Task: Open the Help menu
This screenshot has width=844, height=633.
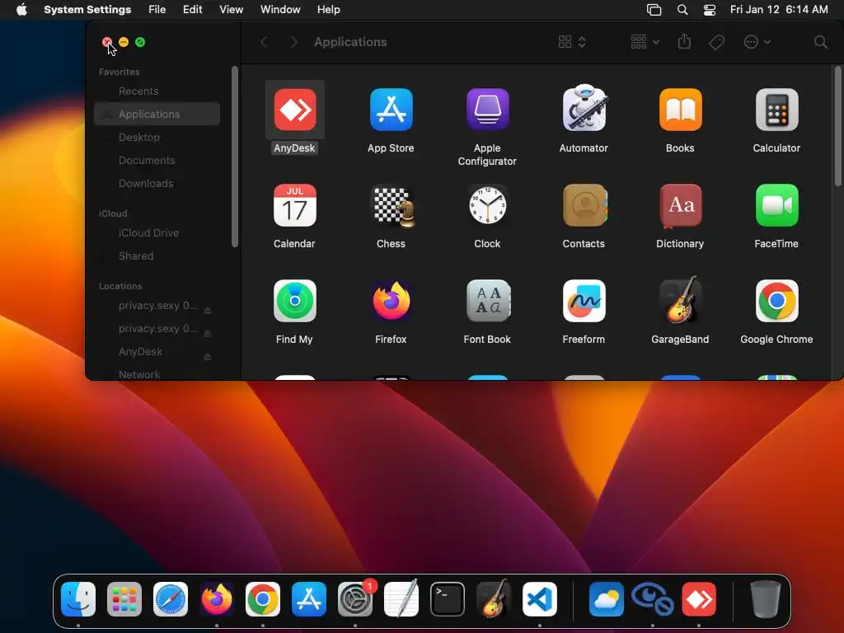Action: (x=328, y=10)
